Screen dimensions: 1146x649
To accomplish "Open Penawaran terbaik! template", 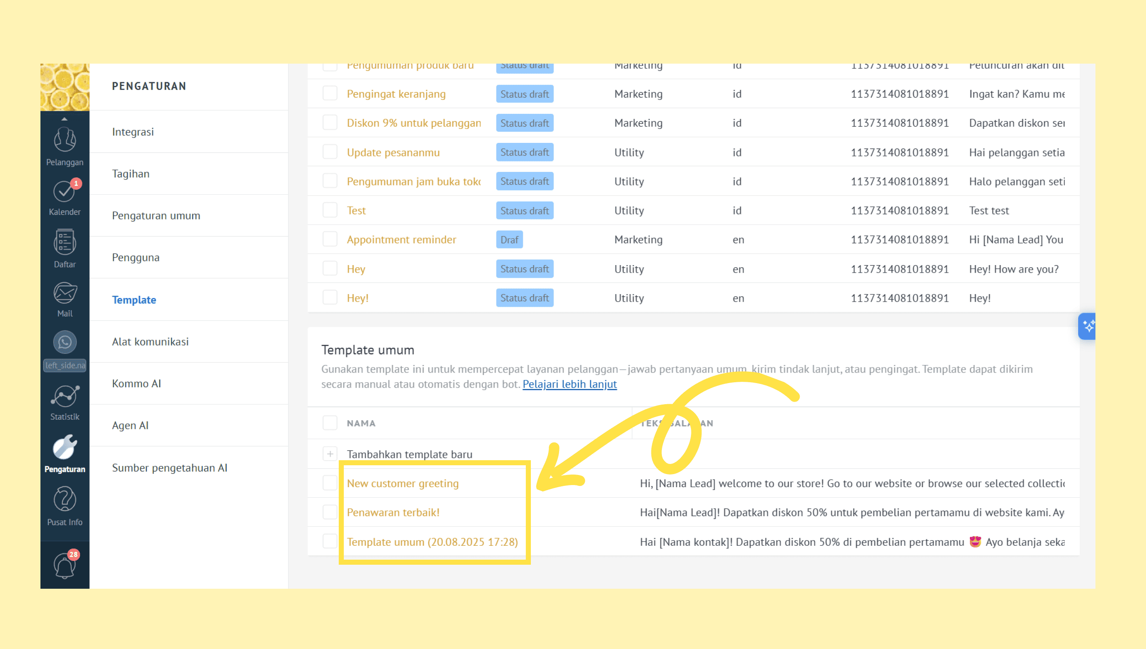I will click(393, 512).
